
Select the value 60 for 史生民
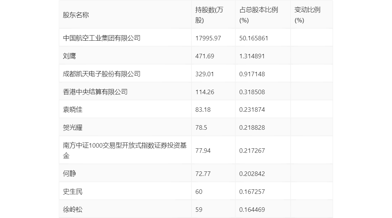coord(199,191)
